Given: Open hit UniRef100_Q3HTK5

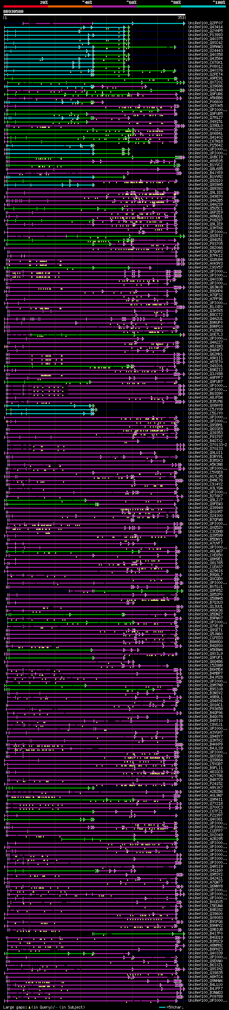Looking at the screenshot, I should pos(205,311).
